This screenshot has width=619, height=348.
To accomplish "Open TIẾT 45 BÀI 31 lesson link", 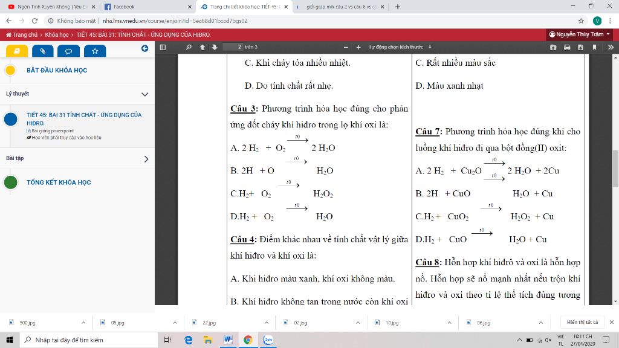I will click(x=83, y=119).
